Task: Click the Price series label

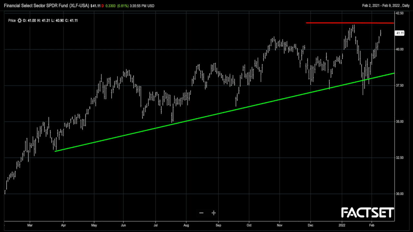Action: tap(12, 21)
